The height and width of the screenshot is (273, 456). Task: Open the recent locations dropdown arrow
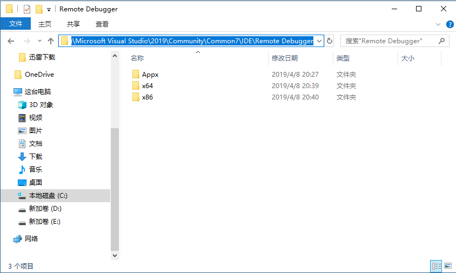[39, 41]
